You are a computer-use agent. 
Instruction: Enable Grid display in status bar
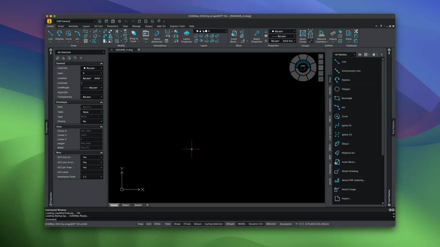point(149,224)
